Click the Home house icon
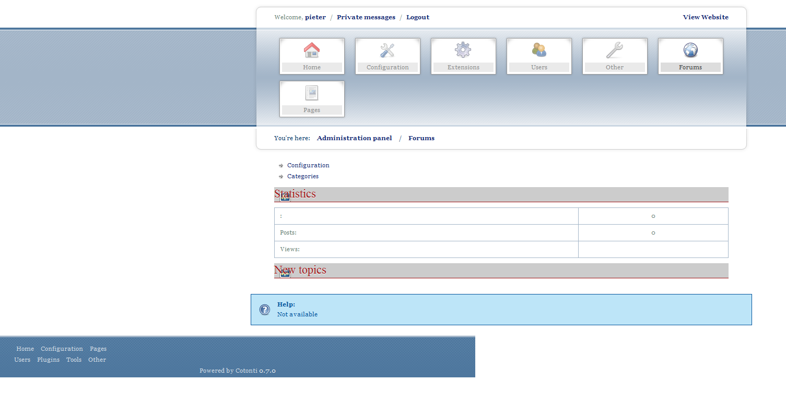Viewport: 786px width, 393px height. 312,51
